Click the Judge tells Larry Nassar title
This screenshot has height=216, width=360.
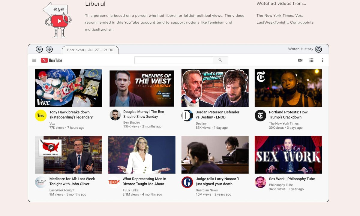click(x=217, y=181)
